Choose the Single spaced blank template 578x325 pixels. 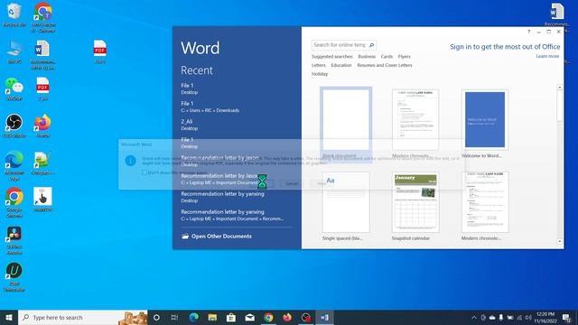pyautogui.click(x=346, y=207)
